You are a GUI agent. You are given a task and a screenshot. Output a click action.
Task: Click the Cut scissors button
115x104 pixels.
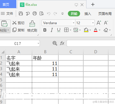[18, 23]
